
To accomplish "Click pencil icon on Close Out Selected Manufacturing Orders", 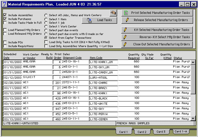I will click(x=125, y=45).
